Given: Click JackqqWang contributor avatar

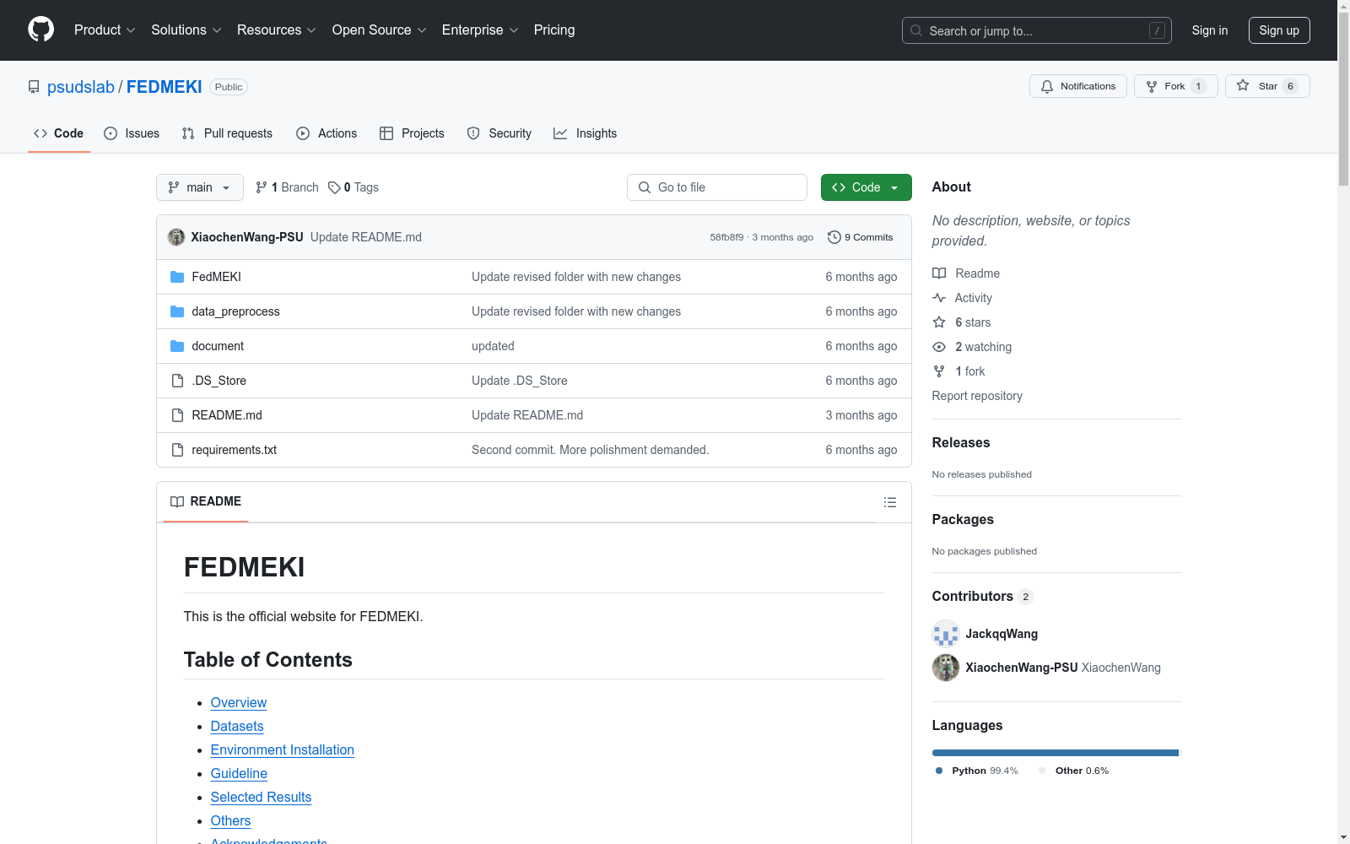Looking at the screenshot, I should coord(946,634).
